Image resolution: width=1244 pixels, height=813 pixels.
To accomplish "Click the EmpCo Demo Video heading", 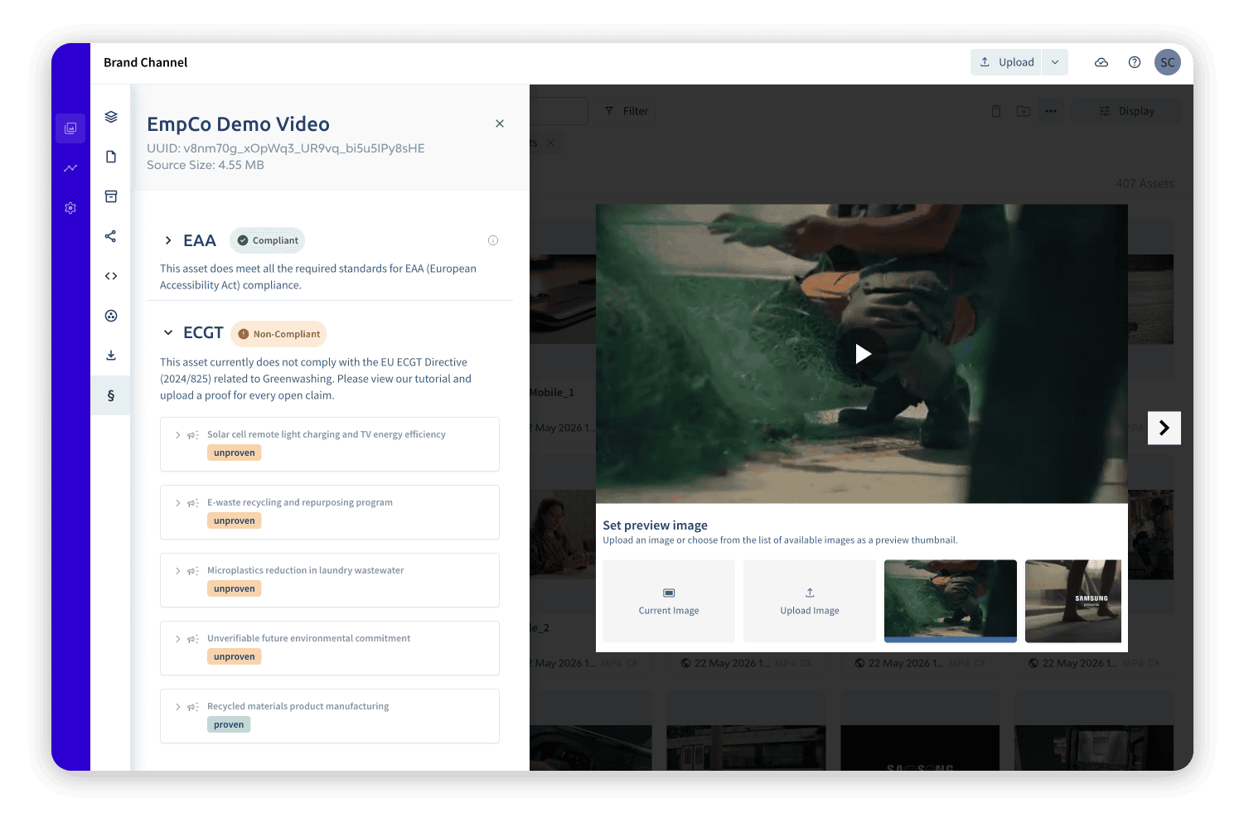I will [239, 124].
